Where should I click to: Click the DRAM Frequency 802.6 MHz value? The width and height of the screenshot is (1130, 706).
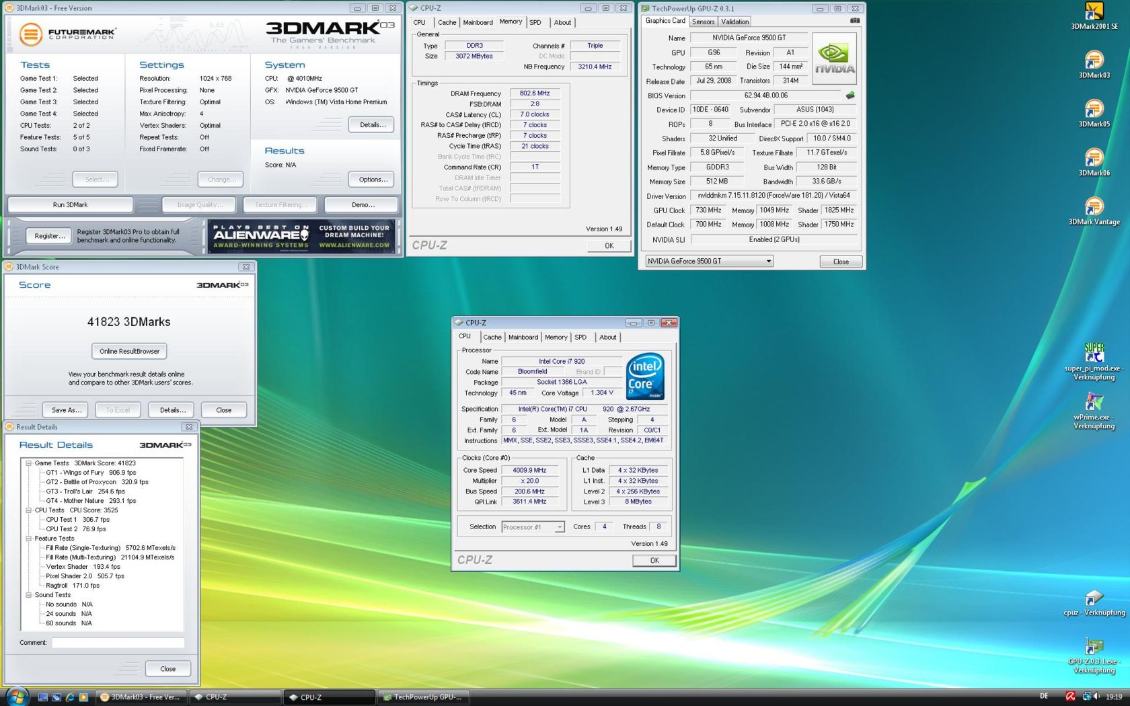535,93
